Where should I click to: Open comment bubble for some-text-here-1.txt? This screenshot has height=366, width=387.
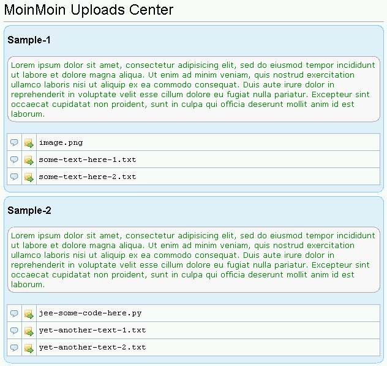(14, 159)
